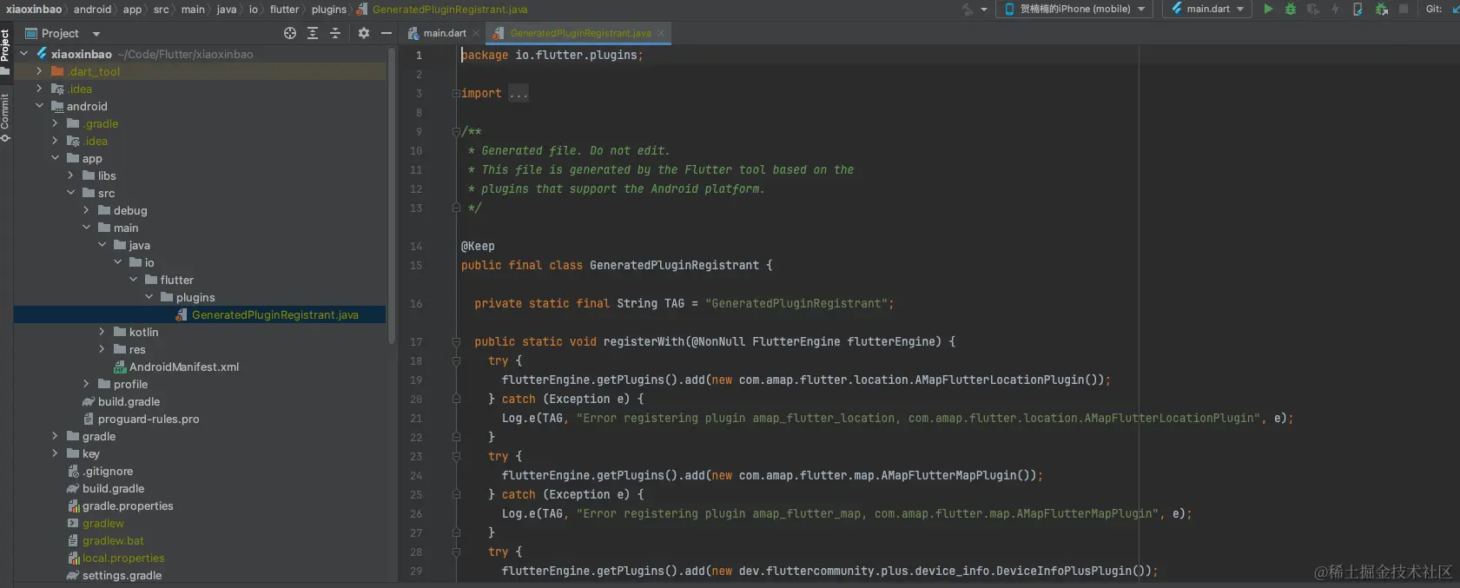The width and height of the screenshot is (1460, 588).
Task: Run the app with green play button
Action: tap(1268, 9)
